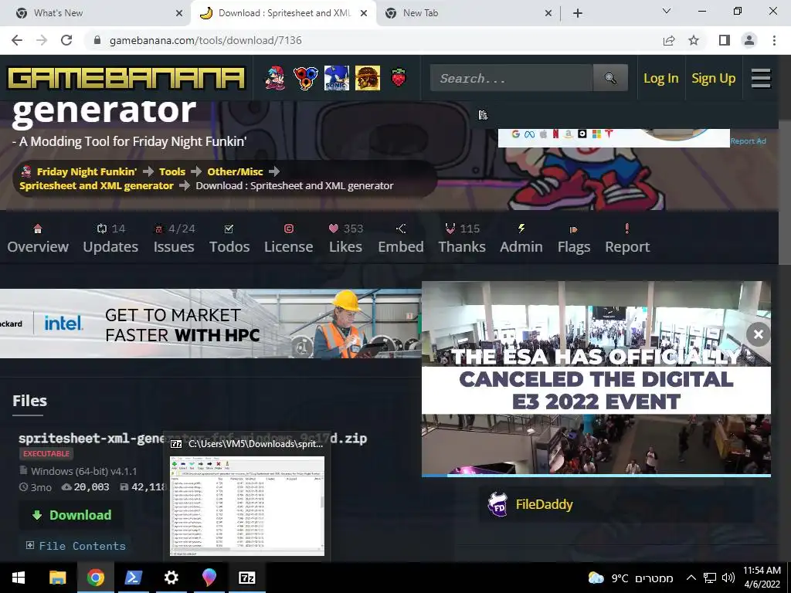Click the magnifier search button

(x=610, y=78)
